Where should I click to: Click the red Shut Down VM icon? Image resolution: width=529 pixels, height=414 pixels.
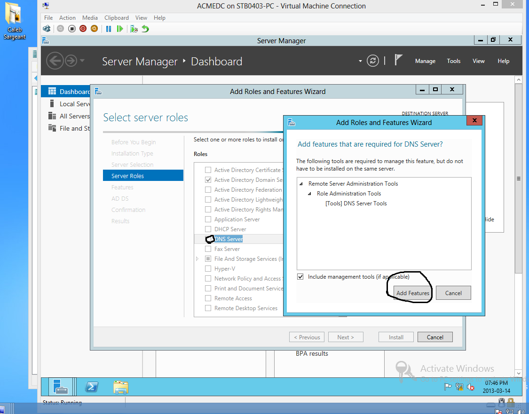(x=83, y=29)
